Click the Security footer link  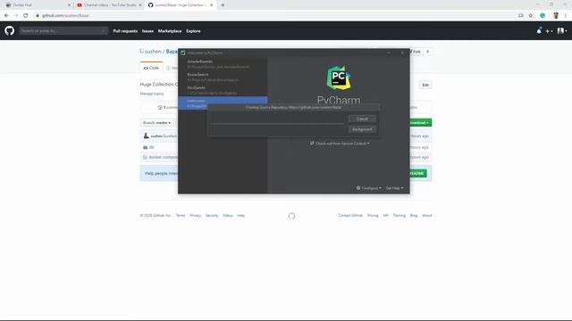[212, 216]
